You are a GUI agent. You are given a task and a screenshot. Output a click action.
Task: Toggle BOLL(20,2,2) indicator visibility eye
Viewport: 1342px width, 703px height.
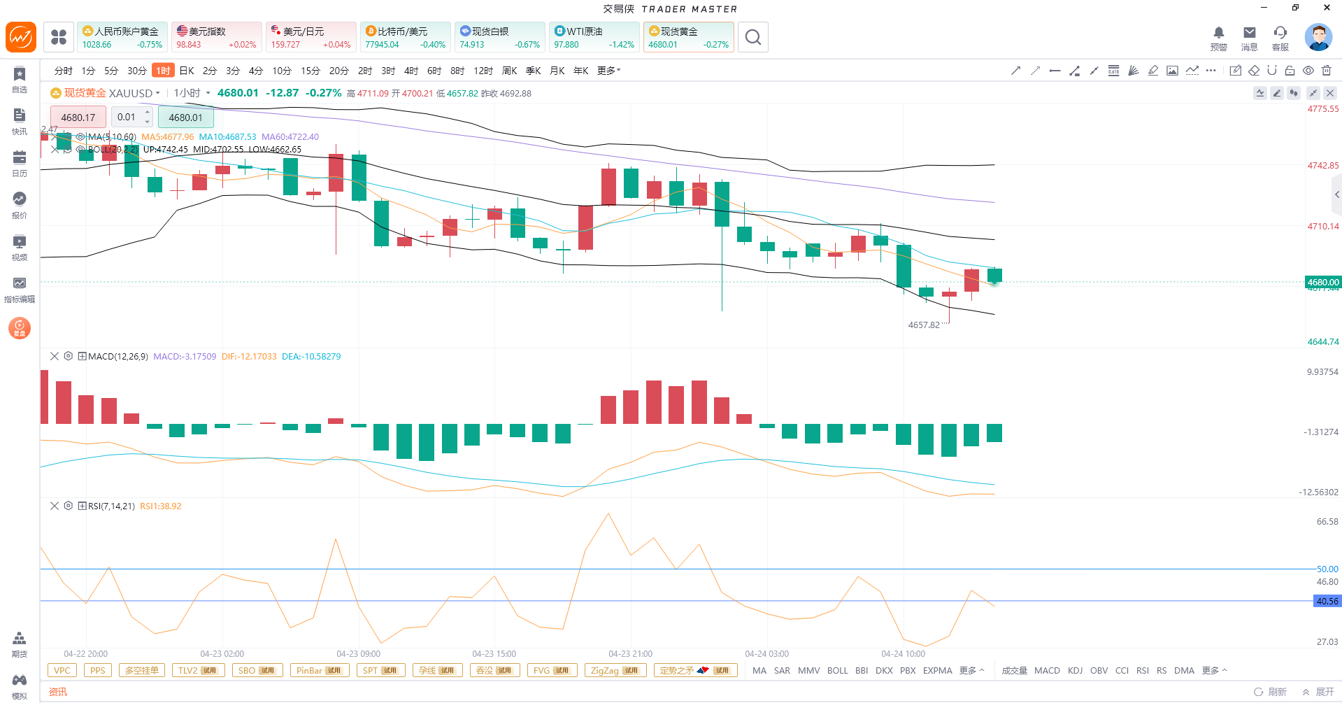coord(81,149)
